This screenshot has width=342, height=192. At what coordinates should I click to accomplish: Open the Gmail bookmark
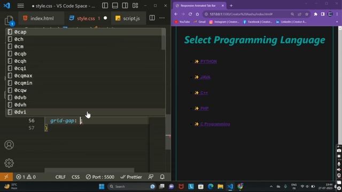click(x=199, y=22)
